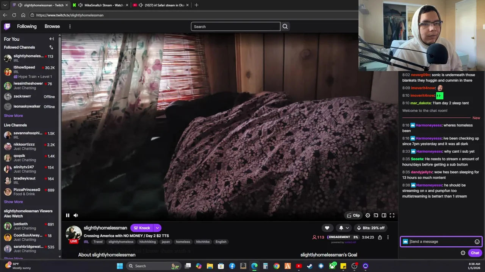
Task: Open chat settings gear icon
Action: click(463, 253)
